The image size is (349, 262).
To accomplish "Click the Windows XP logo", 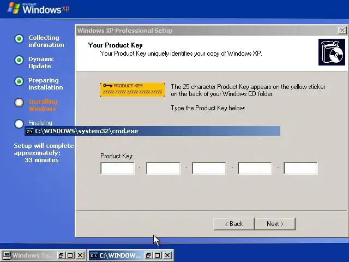I will click(x=39, y=8).
